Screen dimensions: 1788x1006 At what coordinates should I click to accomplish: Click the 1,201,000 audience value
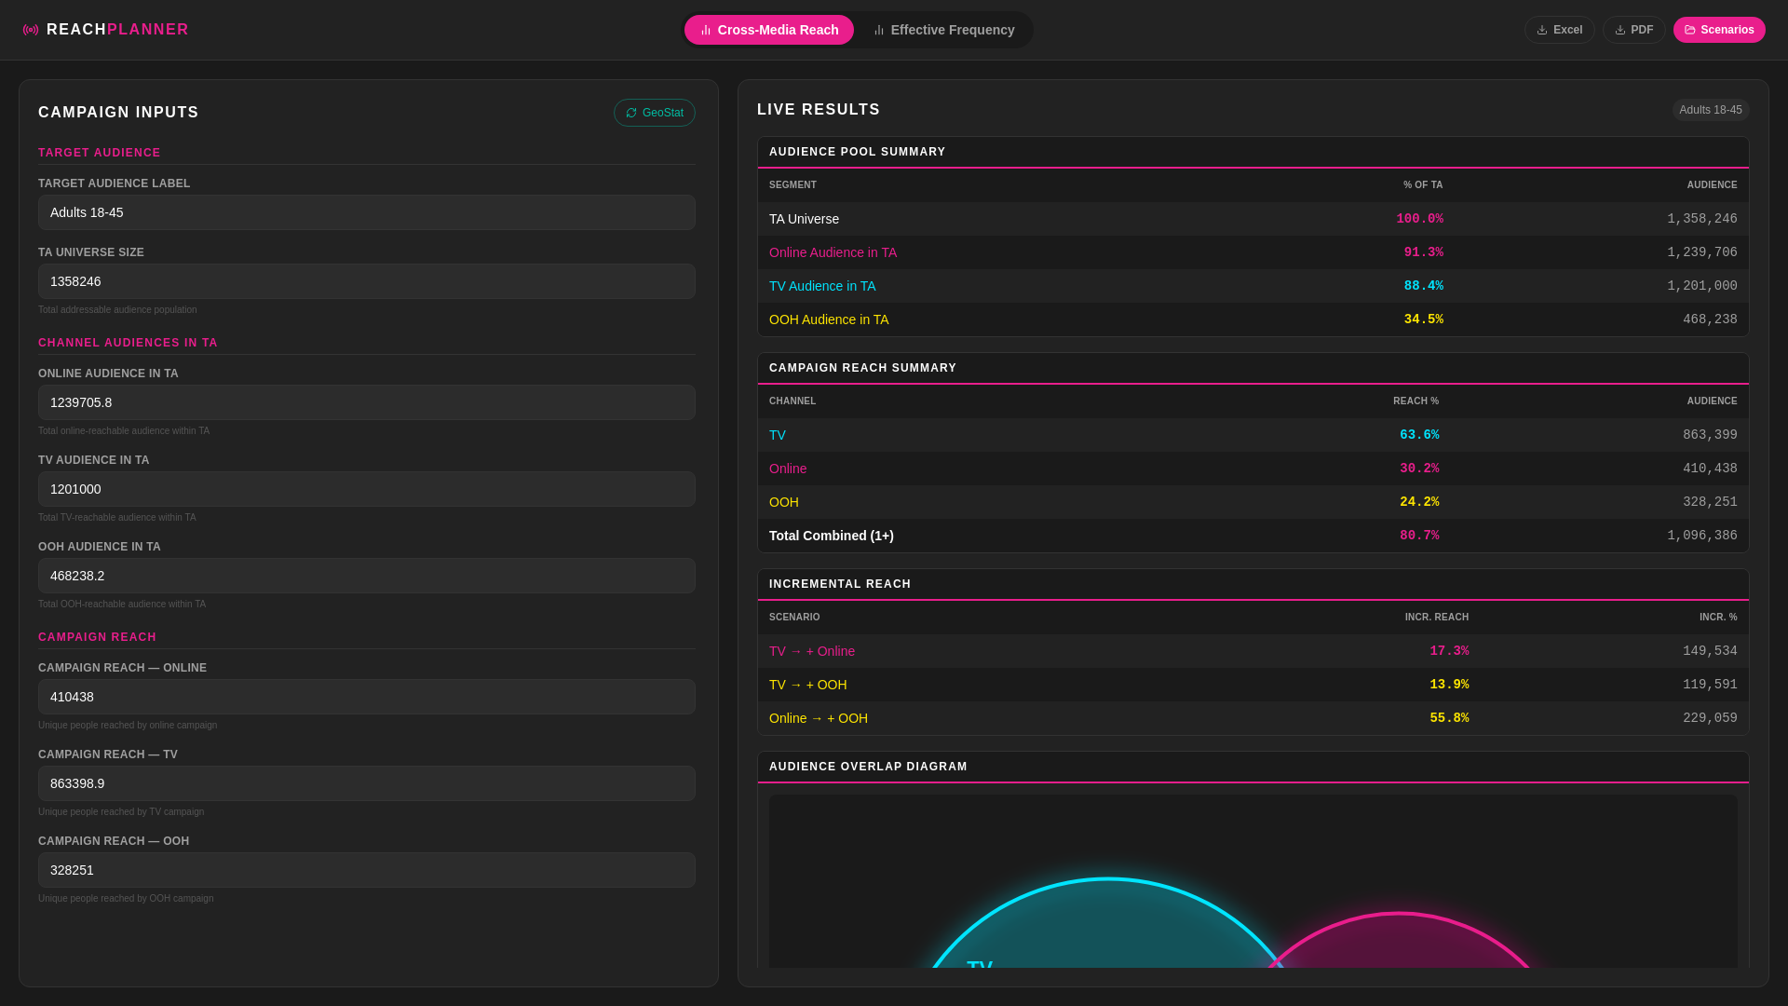pos(1701,286)
